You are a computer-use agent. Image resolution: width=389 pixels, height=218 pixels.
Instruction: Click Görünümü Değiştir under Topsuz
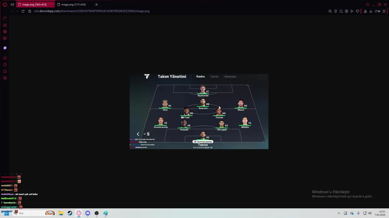[x=203, y=147]
